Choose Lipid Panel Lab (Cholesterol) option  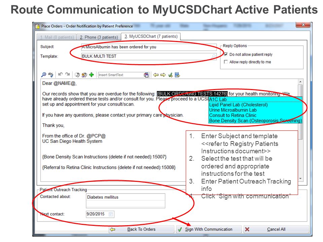click(x=255, y=105)
